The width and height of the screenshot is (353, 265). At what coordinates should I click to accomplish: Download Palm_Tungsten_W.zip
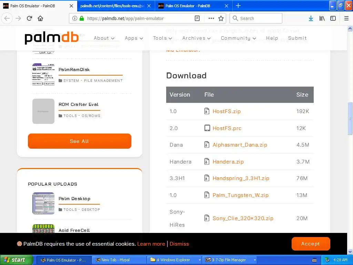[x=240, y=195]
